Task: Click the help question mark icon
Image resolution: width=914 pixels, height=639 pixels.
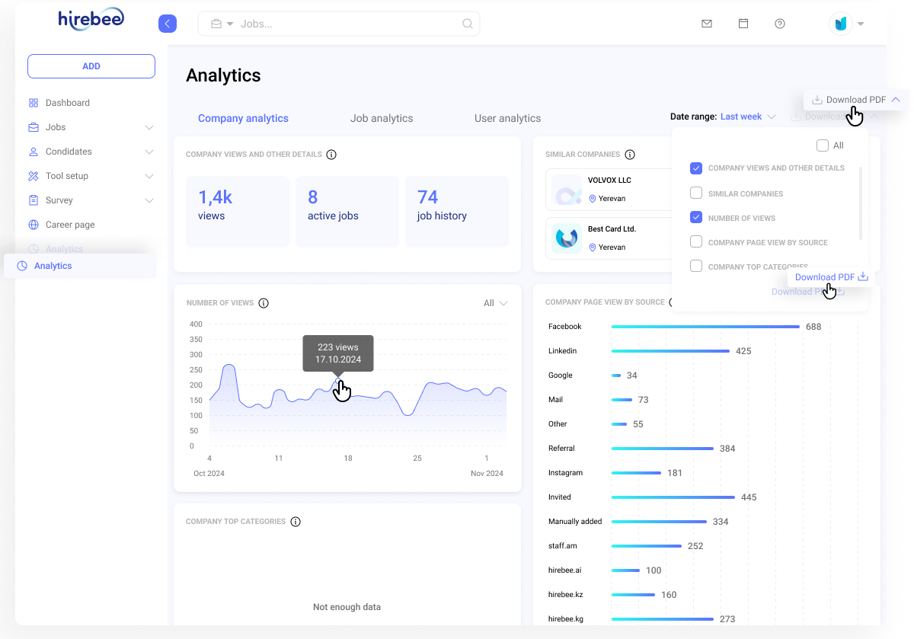Action: [x=780, y=24]
